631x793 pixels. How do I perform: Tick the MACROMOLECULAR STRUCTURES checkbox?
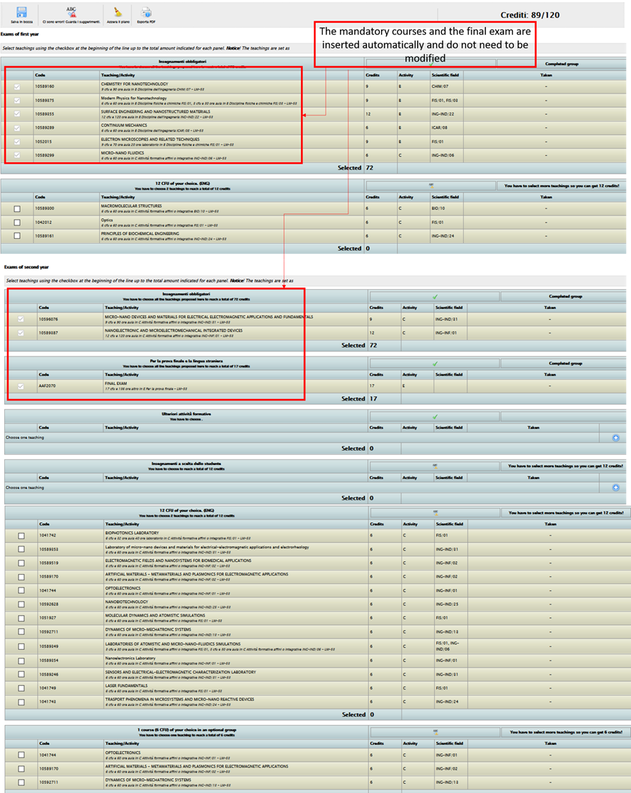pos(17,208)
